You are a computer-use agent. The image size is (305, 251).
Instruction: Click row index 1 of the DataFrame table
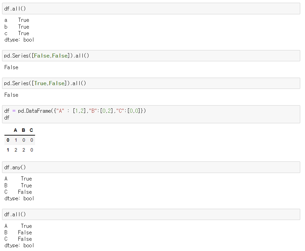coord(8,150)
